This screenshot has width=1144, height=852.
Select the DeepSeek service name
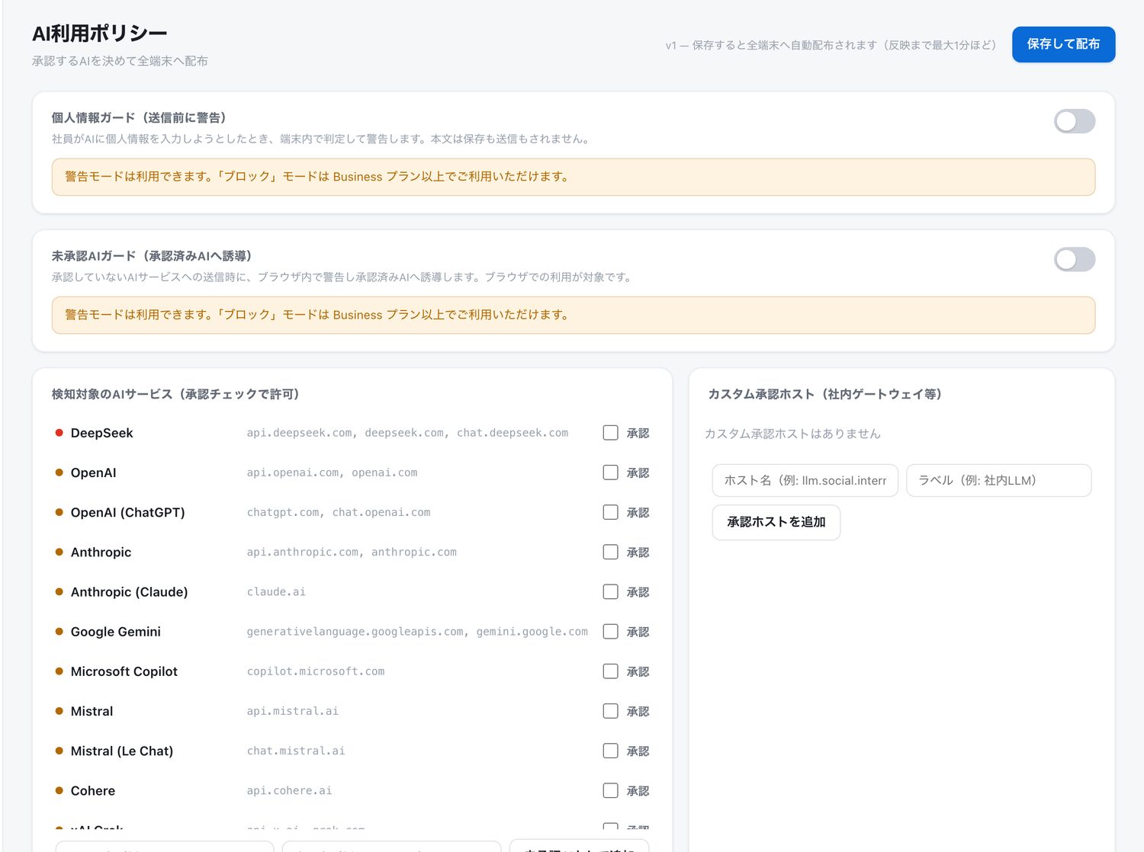click(101, 433)
